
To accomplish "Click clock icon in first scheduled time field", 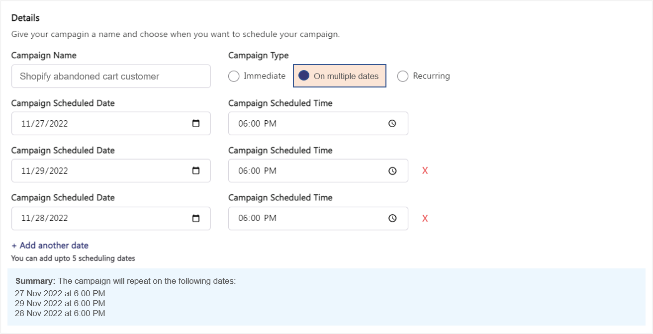I will tap(392, 124).
